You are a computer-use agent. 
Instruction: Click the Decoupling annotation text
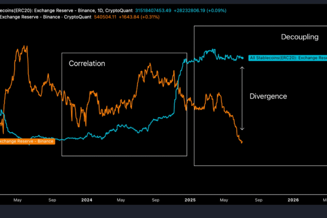(x=299, y=37)
